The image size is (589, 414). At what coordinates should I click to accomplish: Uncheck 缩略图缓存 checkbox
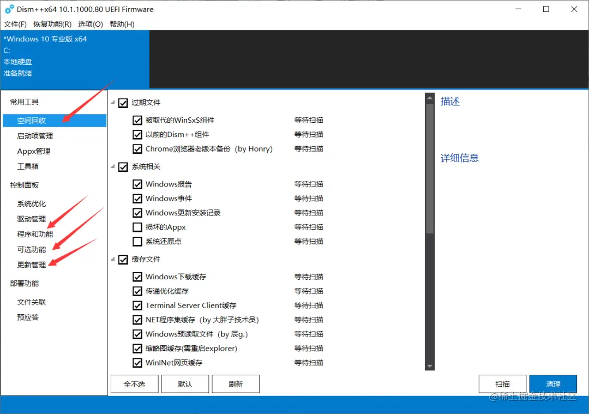137,349
